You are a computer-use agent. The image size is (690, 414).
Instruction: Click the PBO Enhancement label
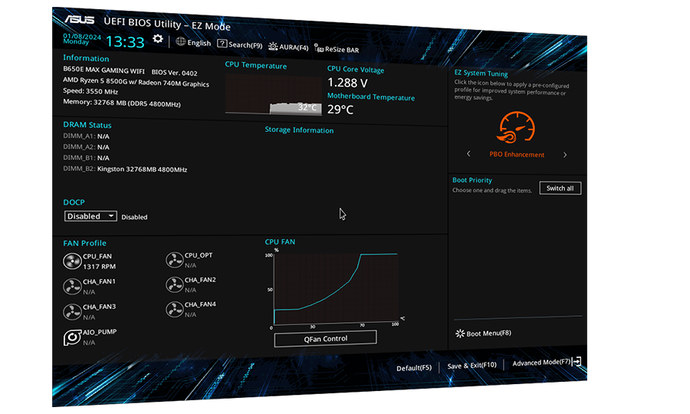(x=517, y=154)
